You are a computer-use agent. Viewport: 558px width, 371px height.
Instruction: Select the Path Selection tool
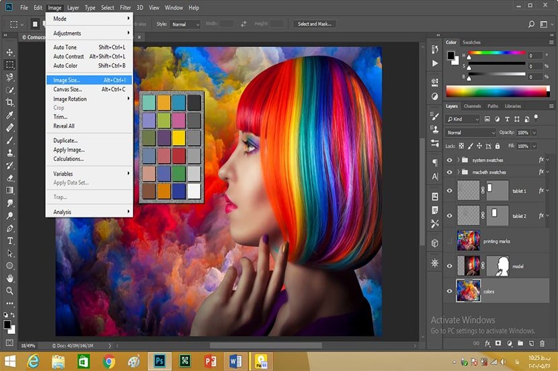point(9,254)
